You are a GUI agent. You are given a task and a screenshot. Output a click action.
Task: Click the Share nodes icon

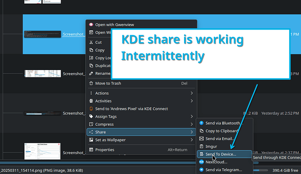tap(91, 132)
